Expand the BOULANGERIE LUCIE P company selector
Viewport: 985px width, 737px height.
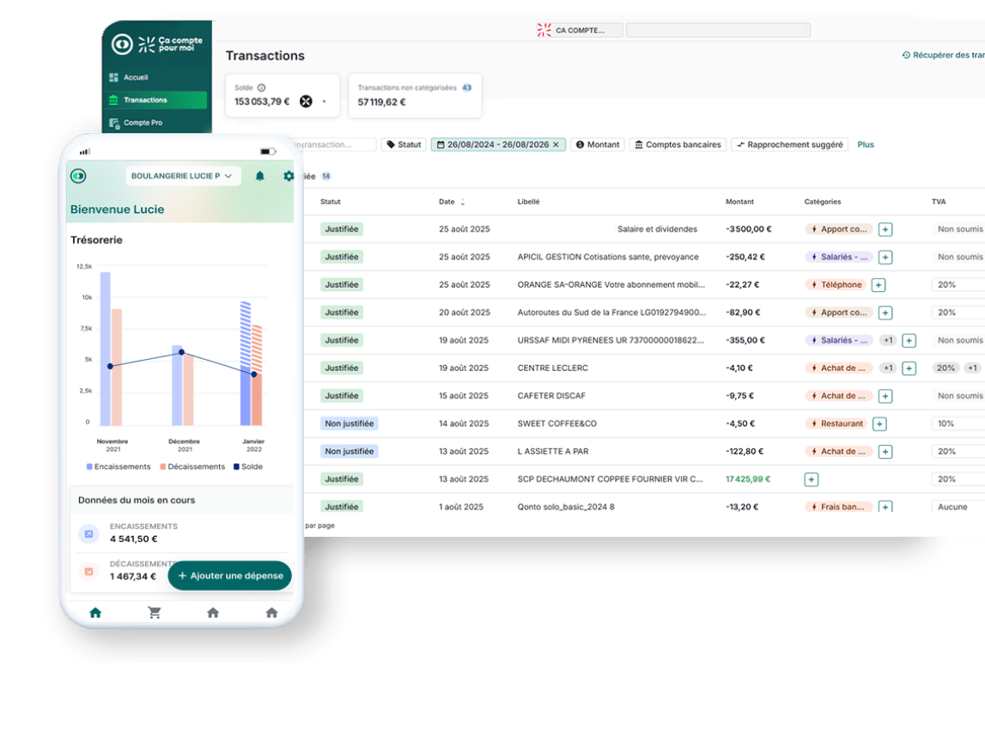(x=183, y=176)
